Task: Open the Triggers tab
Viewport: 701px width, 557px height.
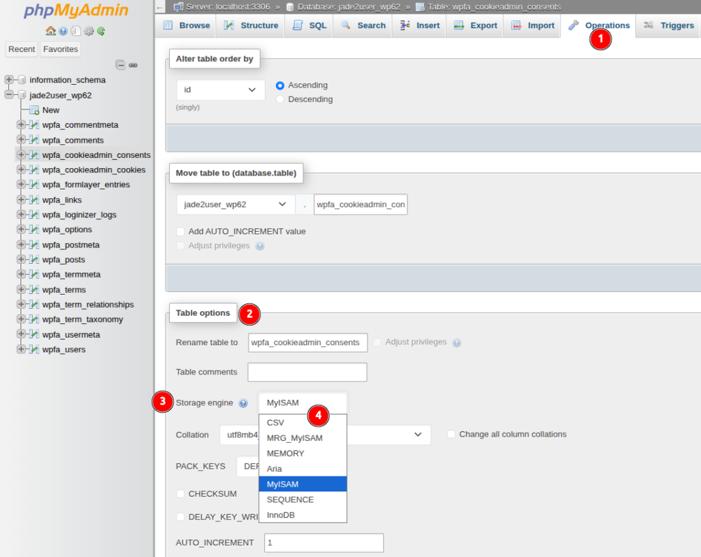Action: [x=669, y=25]
